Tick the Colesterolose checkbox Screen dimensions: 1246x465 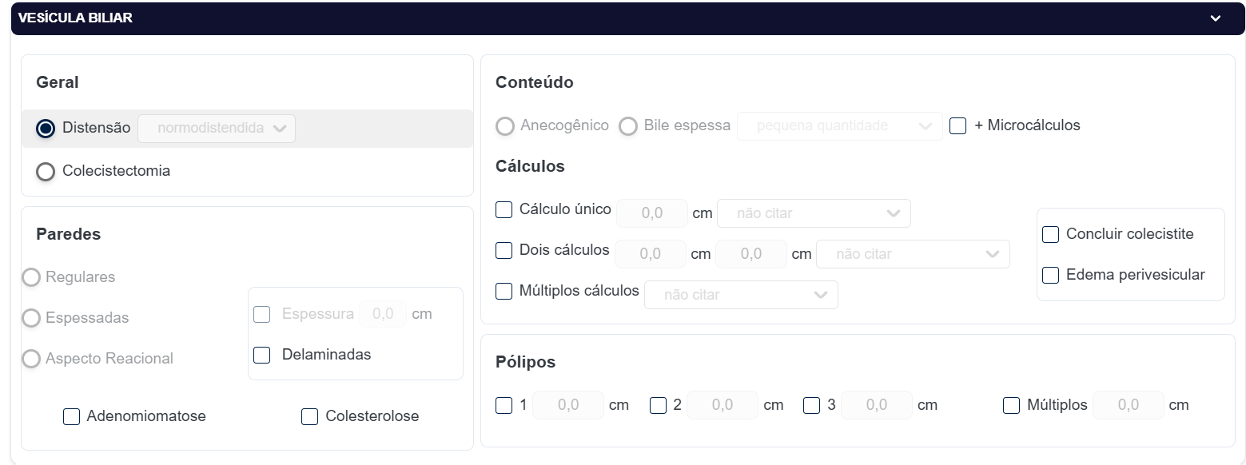309,416
